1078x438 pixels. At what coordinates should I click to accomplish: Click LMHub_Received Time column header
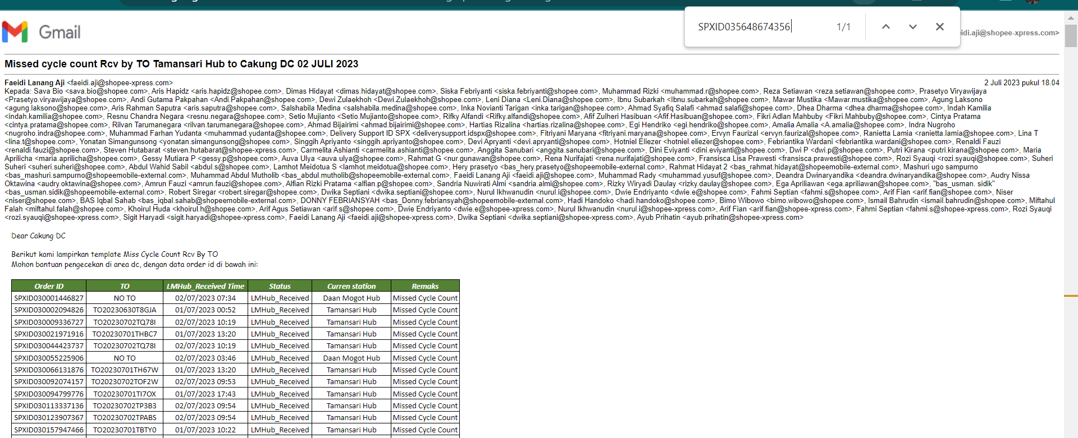tap(205, 286)
